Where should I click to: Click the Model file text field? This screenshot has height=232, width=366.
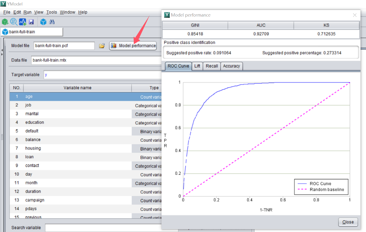click(x=64, y=46)
